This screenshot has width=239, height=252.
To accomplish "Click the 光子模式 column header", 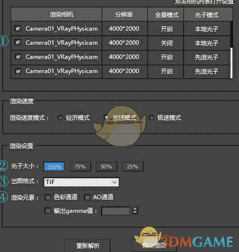I will click(208, 14).
